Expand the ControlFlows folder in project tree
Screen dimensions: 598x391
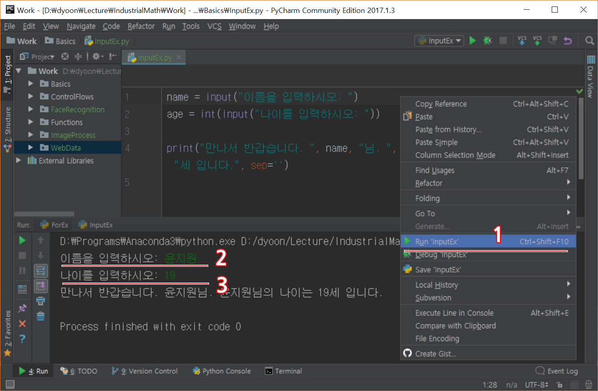coord(30,97)
